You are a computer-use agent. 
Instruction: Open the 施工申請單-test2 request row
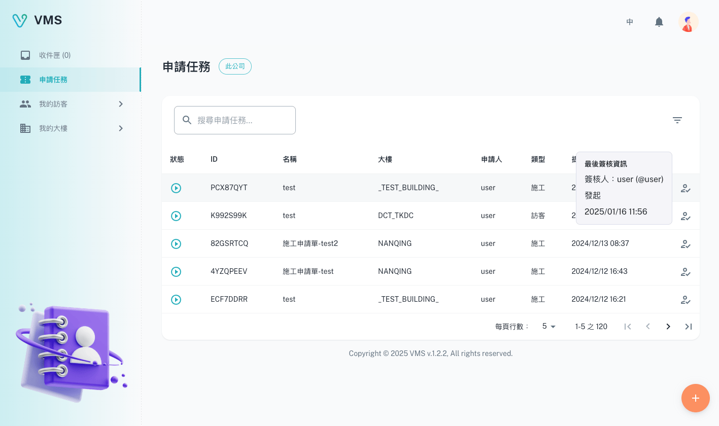(x=310, y=243)
